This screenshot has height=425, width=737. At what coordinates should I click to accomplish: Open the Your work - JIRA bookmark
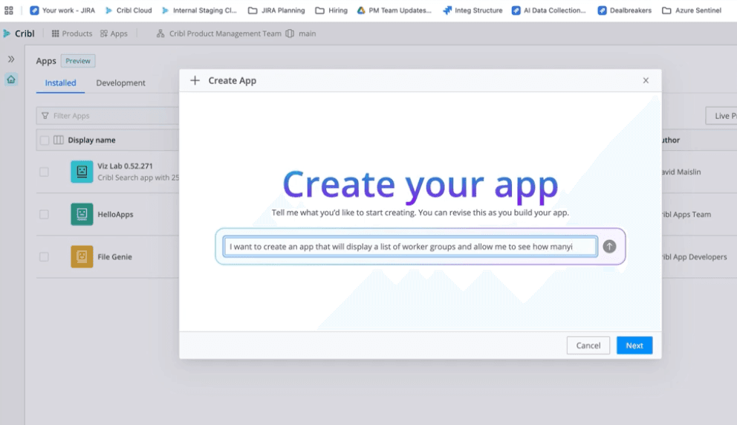click(x=62, y=10)
